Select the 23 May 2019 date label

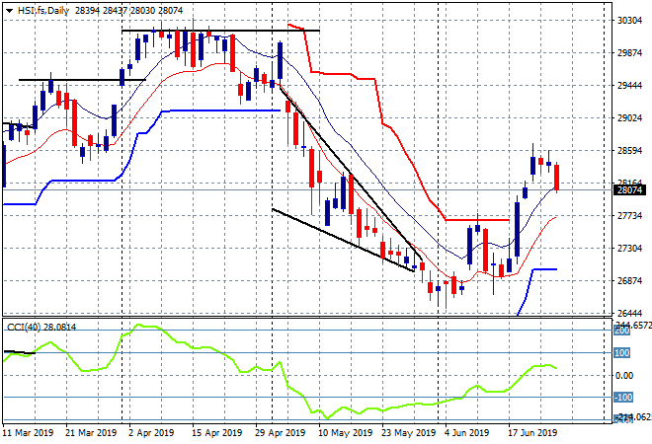(409, 433)
